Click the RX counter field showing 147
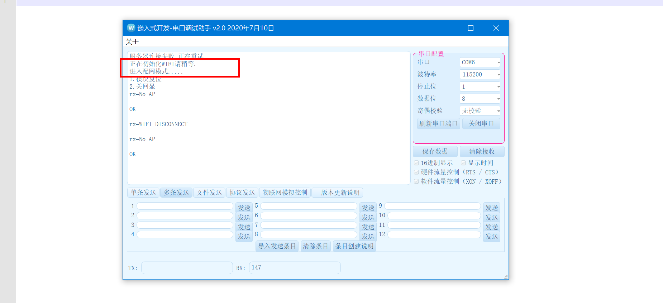The image size is (663, 303). coord(295,268)
